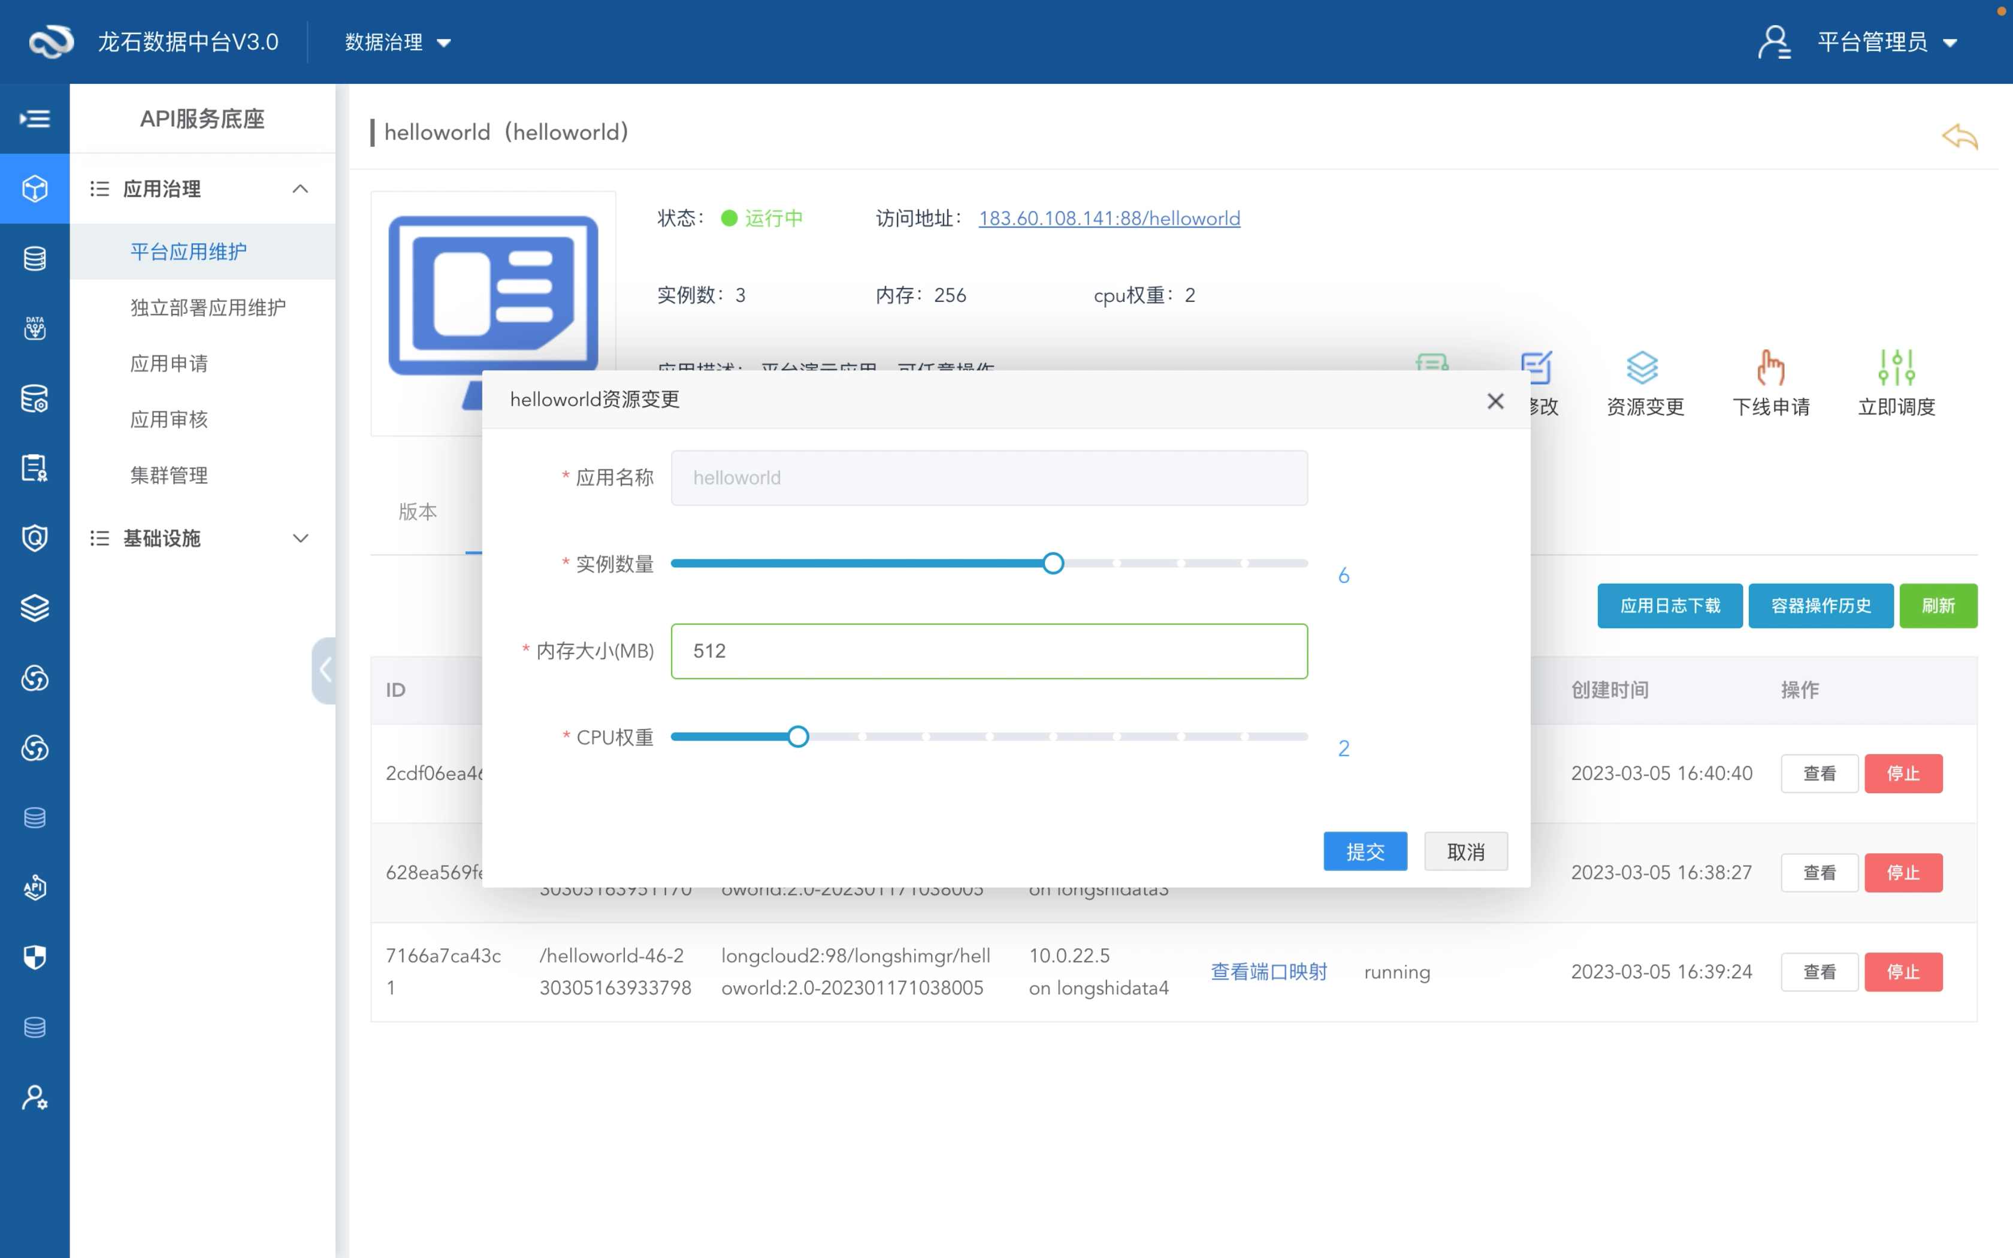Open 独立部署应用维护 menu item

click(x=208, y=308)
